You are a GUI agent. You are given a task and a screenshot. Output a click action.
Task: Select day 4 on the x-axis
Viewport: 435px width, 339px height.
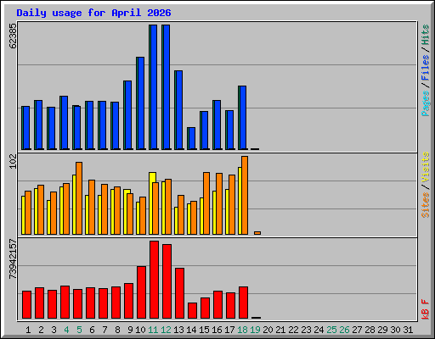(66, 330)
